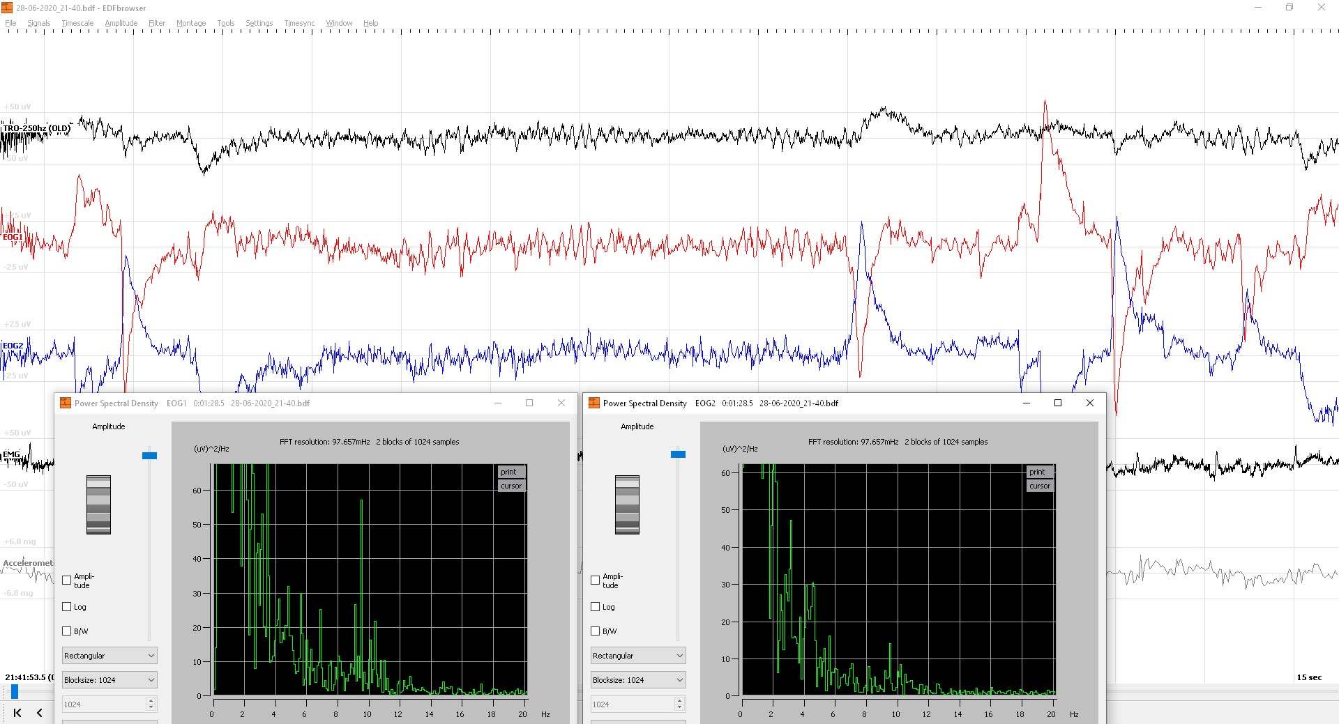Maximize the EOG1 Power Spectral Density window
This screenshot has height=724, width=1339.
click(529, 403)
